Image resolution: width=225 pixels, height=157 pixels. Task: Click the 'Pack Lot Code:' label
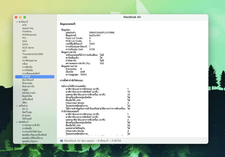74,38
